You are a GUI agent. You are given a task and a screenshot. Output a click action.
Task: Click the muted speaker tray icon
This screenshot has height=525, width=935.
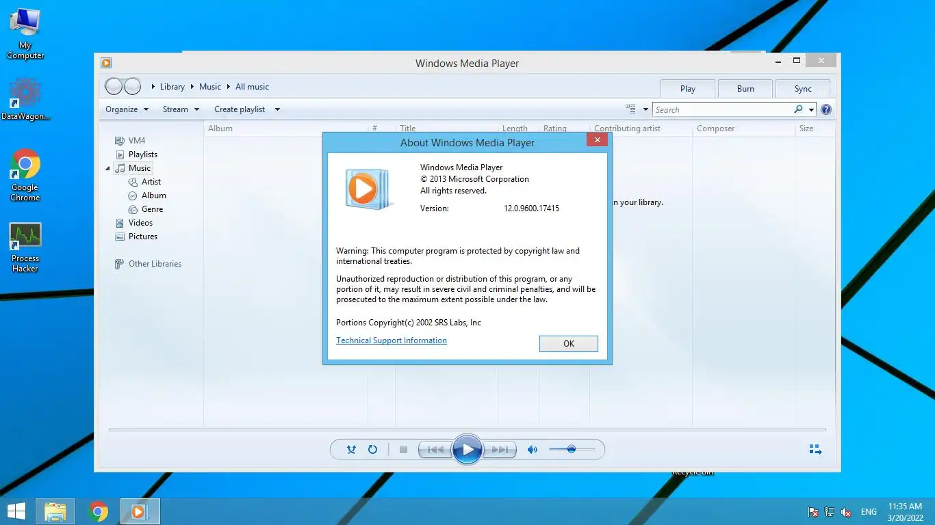tap(846, 511)
